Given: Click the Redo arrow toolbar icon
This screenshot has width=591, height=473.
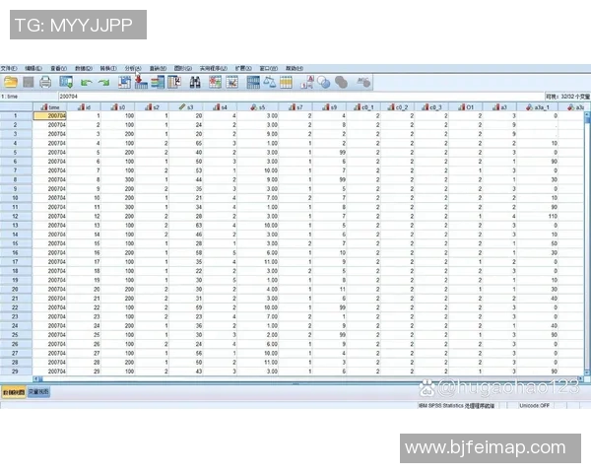Looking at the screenshot, I should [103, 83].
